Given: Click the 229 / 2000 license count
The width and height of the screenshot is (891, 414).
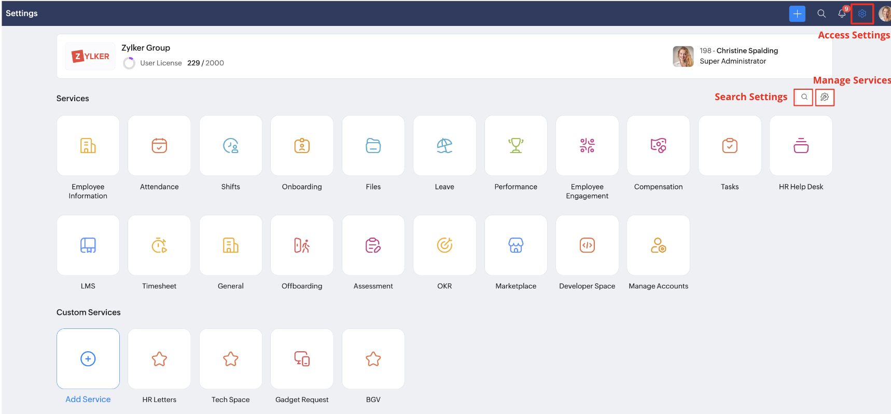Looking at the screenshot, I should click(205, 63).
